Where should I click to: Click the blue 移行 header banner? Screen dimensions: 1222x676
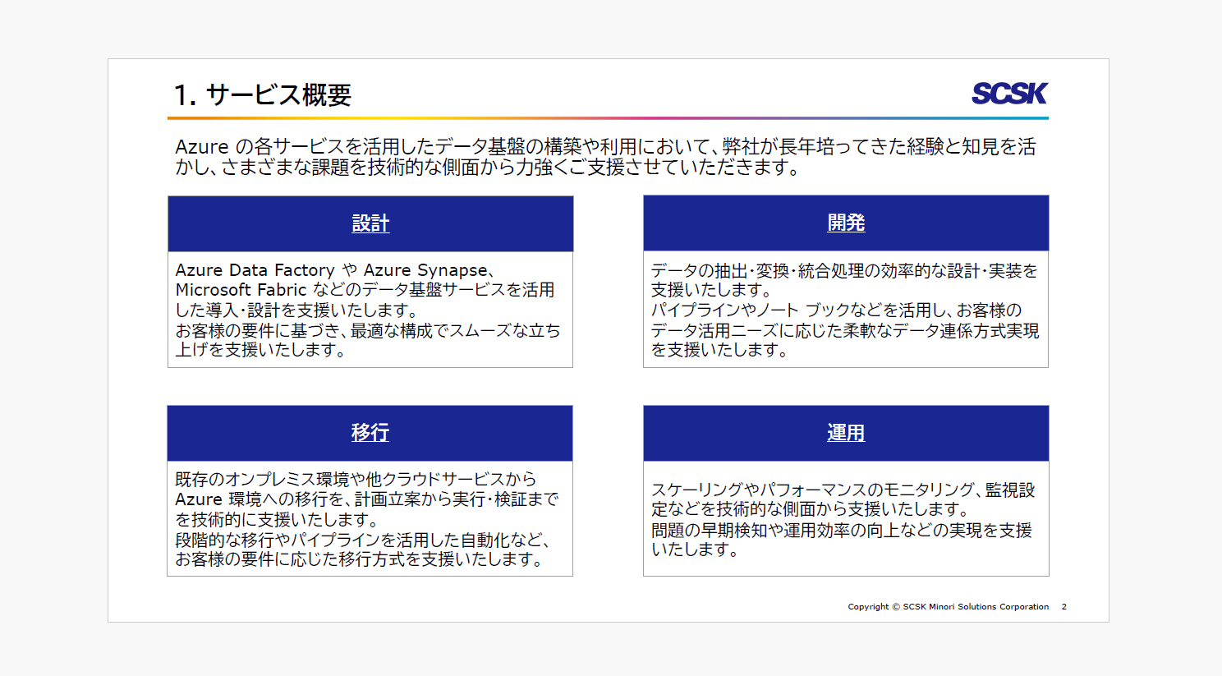pyautogui.click(x=370, y=433)
